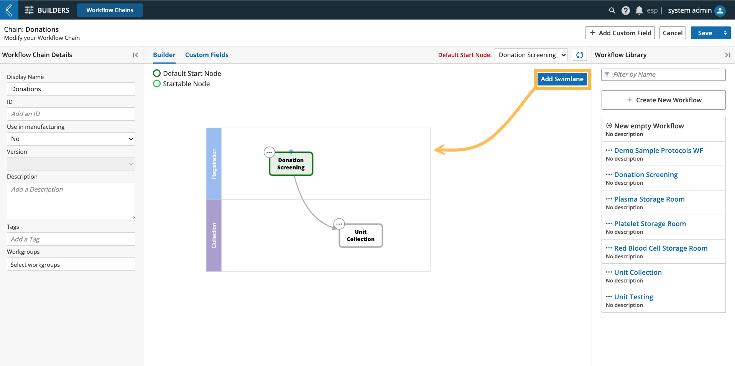Click the Description text area
Image resolution: width=735 pixels, height=366 pixels.
[x=71, y=200]
